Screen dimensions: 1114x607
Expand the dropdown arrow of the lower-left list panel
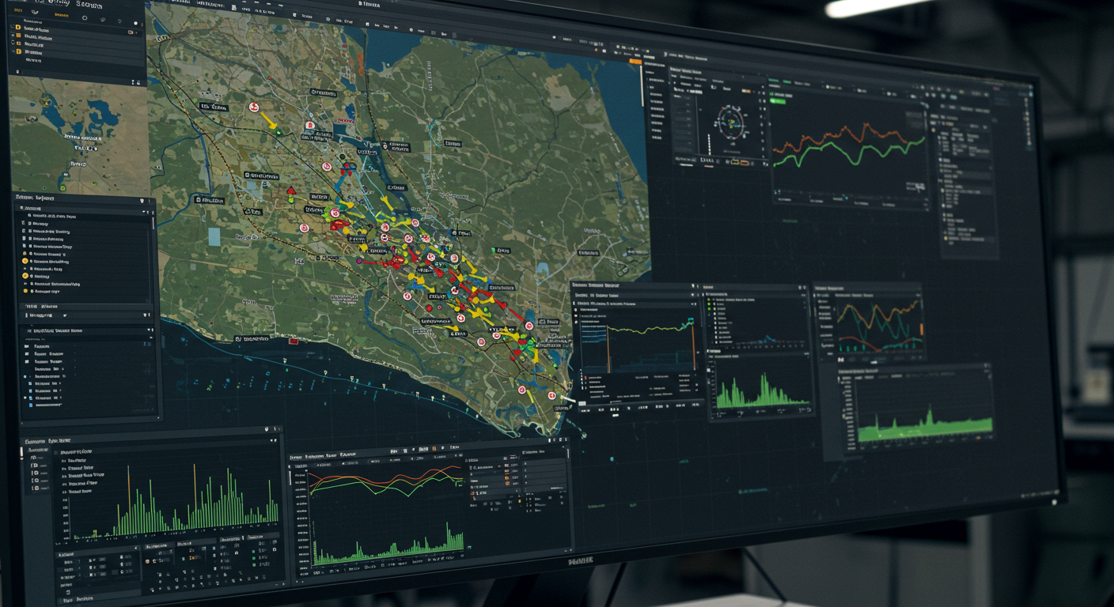149,330
